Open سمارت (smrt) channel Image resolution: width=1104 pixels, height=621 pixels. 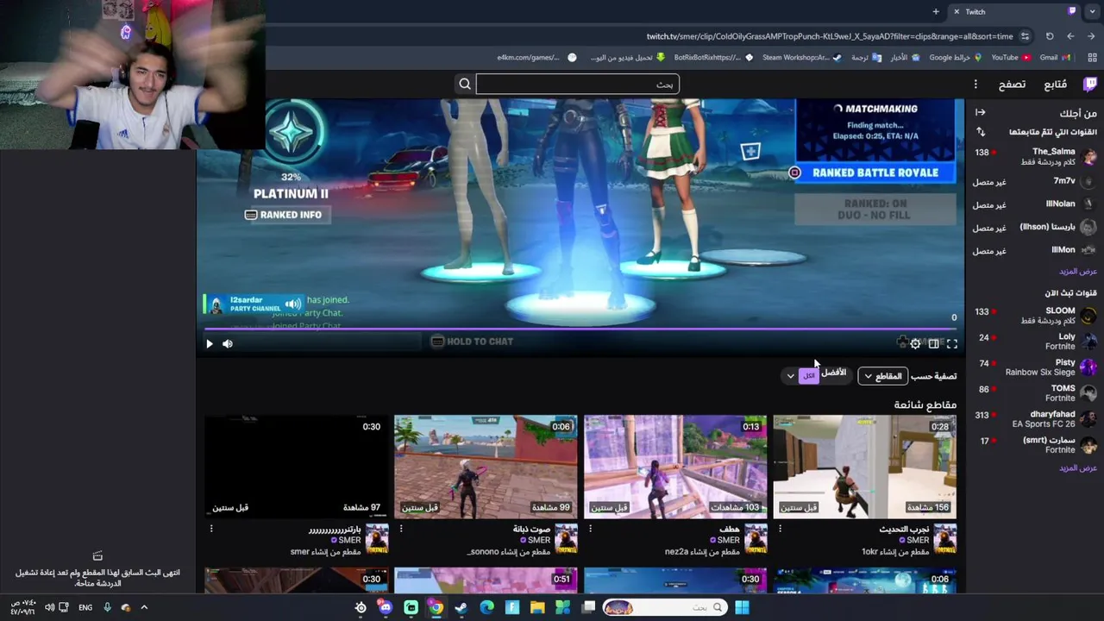point(1035,445)
